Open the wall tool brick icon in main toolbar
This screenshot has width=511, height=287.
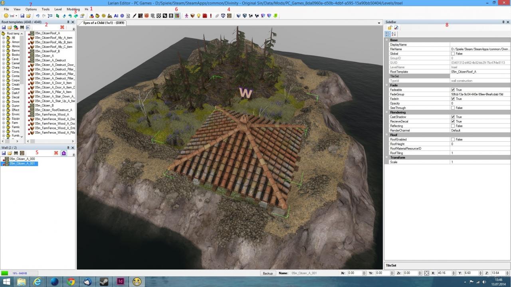(229, 16)
